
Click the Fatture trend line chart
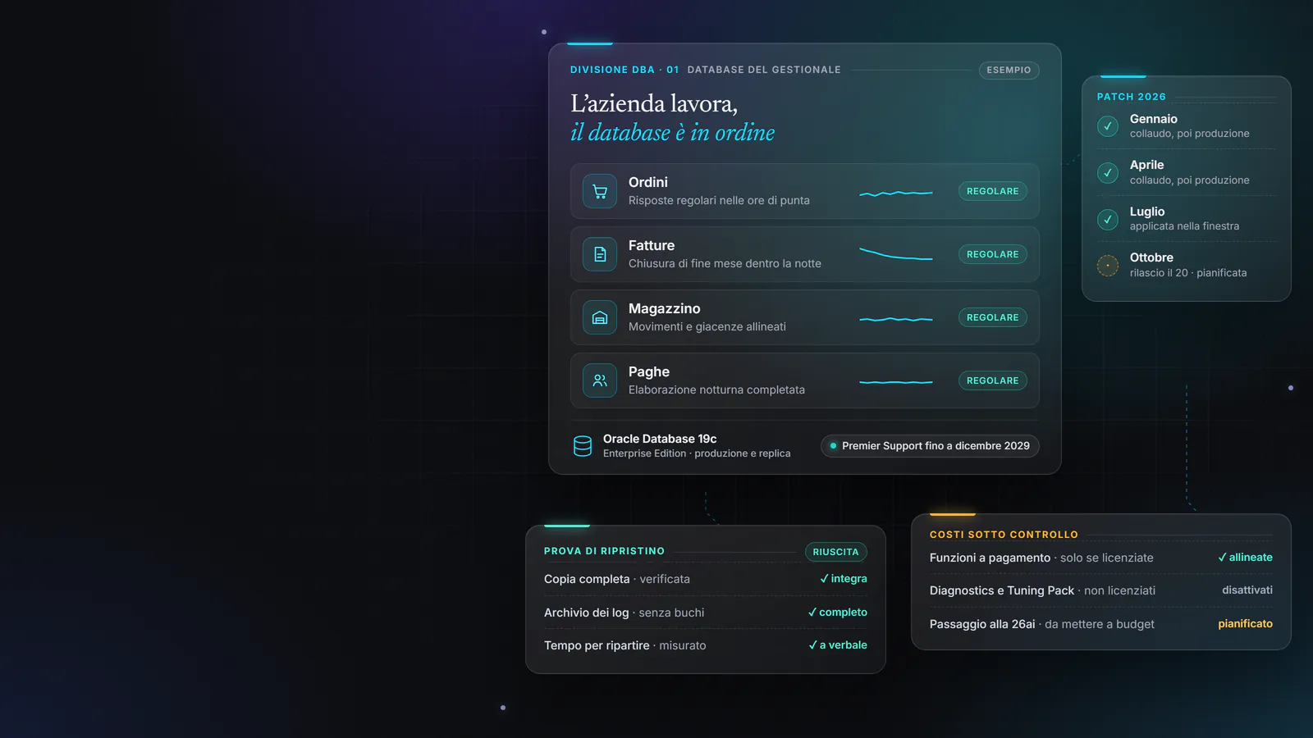pyautogui.click(x=896, y=254)
